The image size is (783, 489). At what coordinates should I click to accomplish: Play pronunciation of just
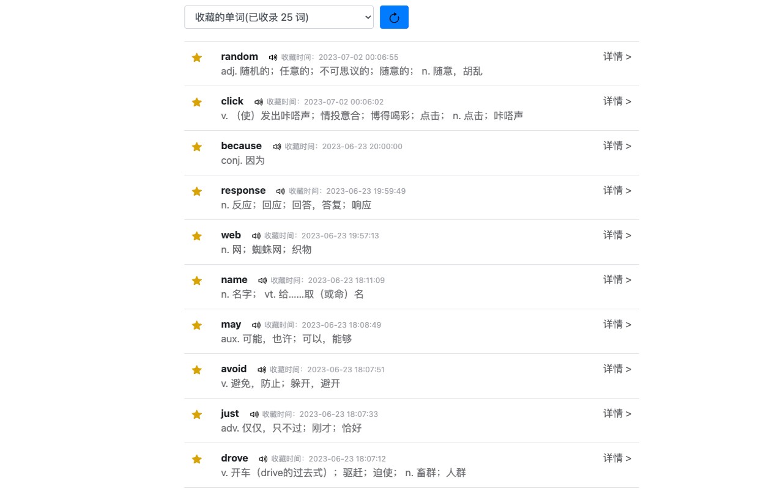tap(254, 414)
